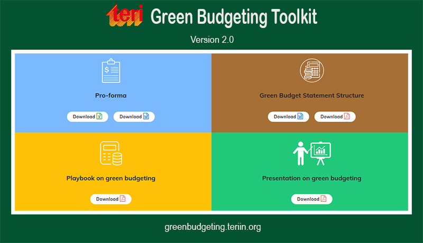The height and width of the screenshot is (243, 423).
Task: Select the Presentation on green budgeting heading
Action: 311,178
